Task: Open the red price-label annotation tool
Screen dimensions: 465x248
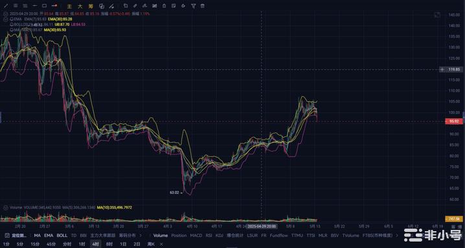Action: click(54, 6)
